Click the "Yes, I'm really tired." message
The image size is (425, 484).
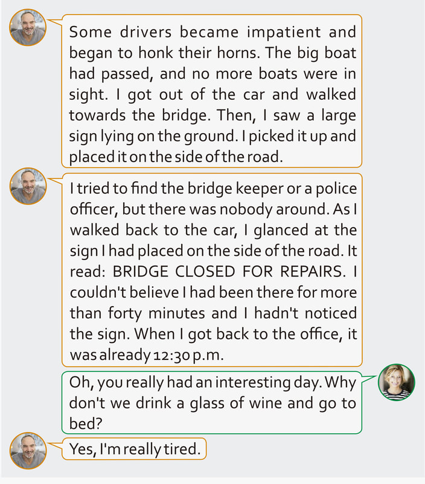pos(135,450)
